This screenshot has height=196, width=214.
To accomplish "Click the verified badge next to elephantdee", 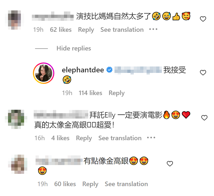I will pos(109,70).
